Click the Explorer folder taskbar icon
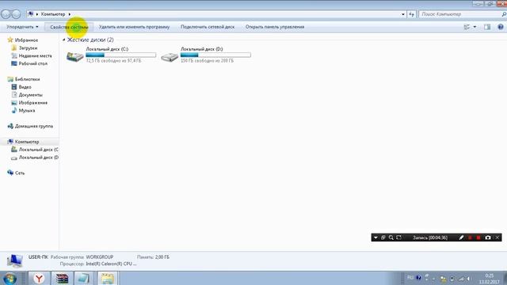 click(x=108, y=278)
